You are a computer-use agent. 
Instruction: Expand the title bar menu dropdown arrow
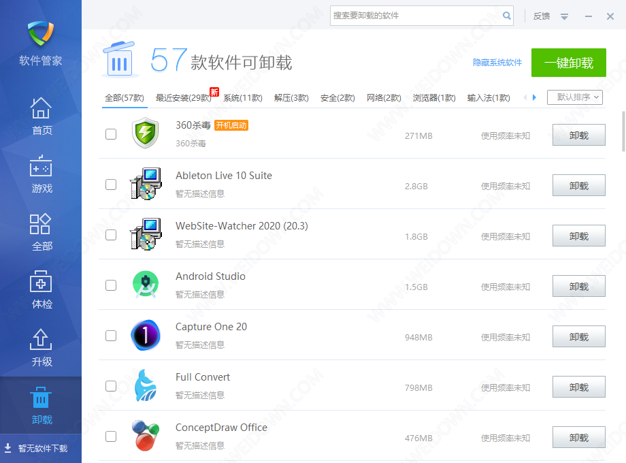point(564,16)
